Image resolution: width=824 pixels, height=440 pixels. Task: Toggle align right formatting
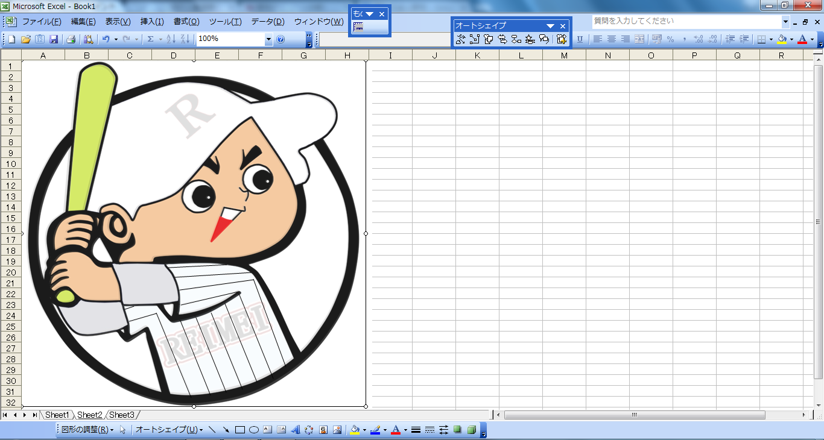(x=625, y=39)
